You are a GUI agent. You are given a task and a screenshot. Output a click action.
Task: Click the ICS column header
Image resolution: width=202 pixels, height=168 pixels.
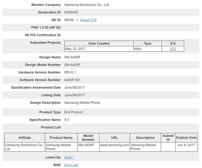coord(173,43)
